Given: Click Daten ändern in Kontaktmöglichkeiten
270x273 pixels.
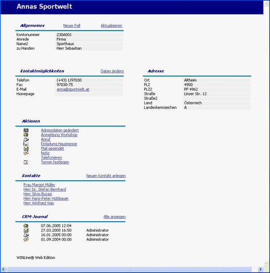Looking at the screenshot, I should pyautogui.click(x=112, y=71).
